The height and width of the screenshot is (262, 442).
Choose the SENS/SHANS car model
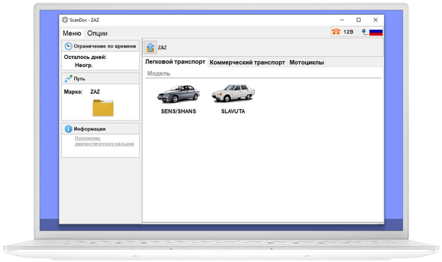coord(178,99)
